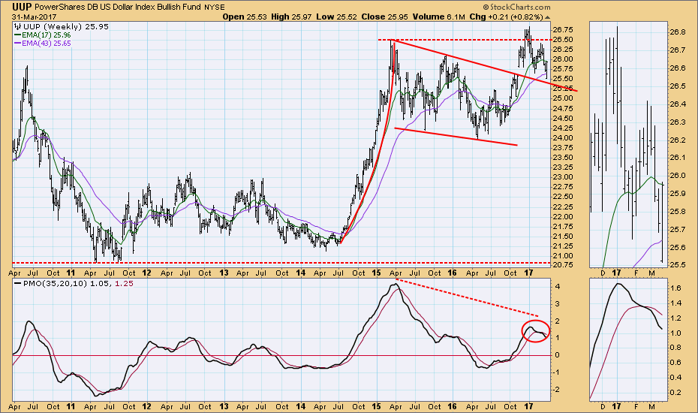Image resolution: width=698 pixels, height=413 pixels.
Task: Click the black PMO legend line swatch
Action: 18,283
